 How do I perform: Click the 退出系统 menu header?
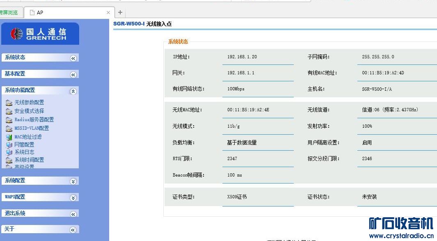[40, 213]
